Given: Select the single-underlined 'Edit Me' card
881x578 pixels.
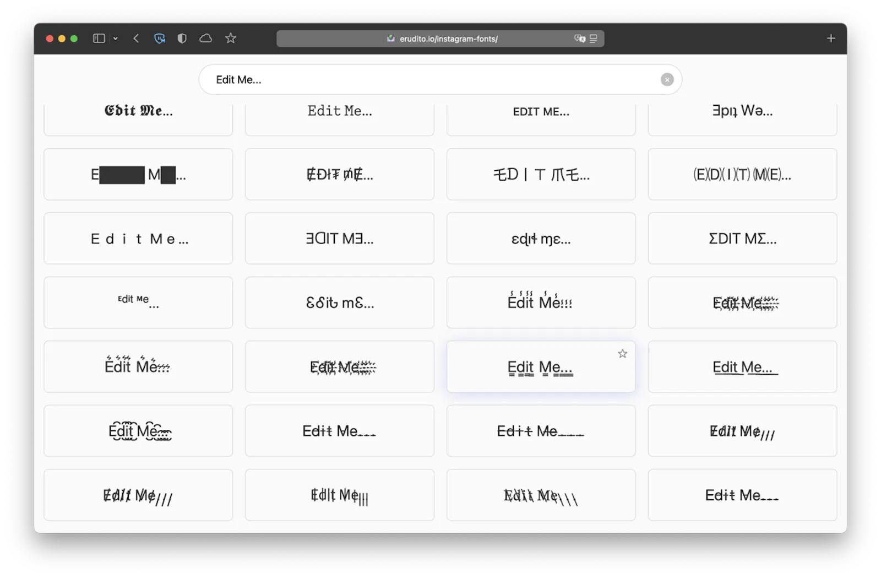Looking at the screenshot, I should pos(743,366).
